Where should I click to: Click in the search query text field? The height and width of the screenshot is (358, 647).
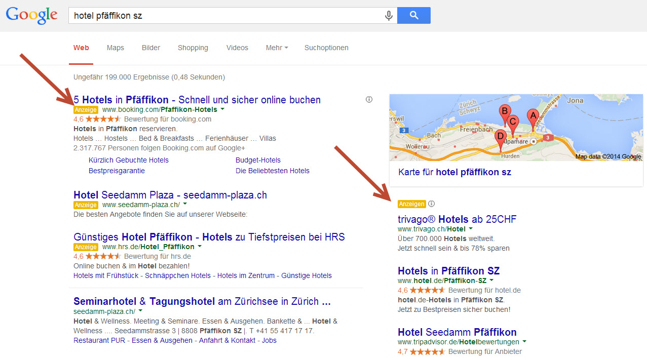(x=223, y=16)
